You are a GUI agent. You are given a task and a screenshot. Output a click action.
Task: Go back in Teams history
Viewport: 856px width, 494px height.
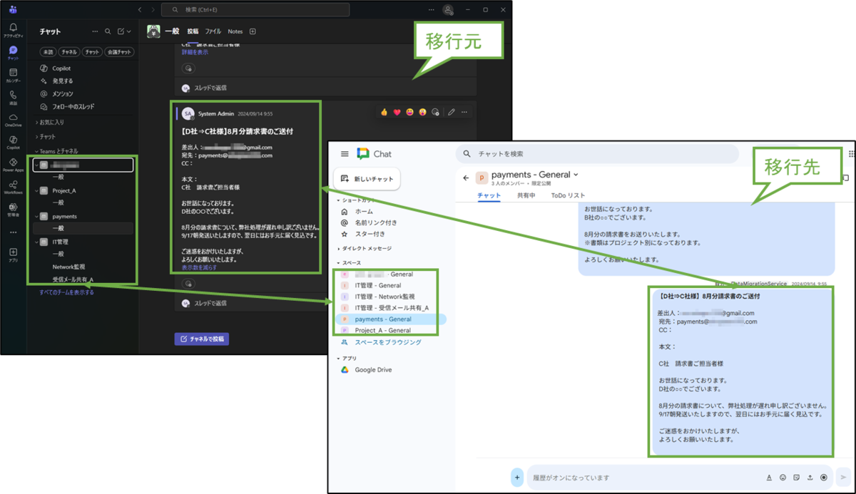[140, 9]
